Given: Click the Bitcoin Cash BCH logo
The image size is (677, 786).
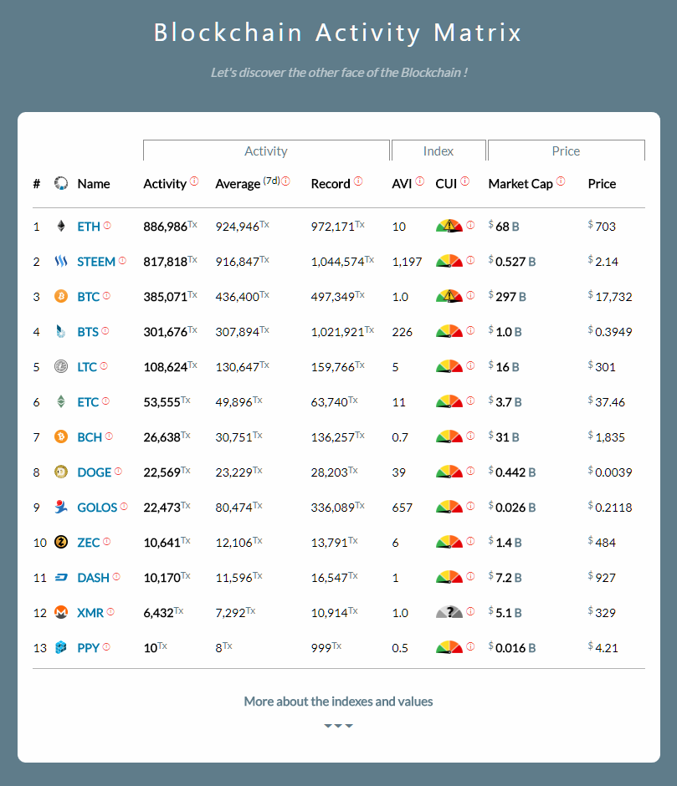Looking at the screenshot, I should [61, 436].
